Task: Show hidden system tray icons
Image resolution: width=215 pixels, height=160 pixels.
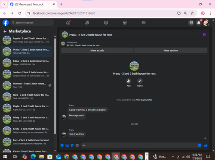Action: pos(173,157)
